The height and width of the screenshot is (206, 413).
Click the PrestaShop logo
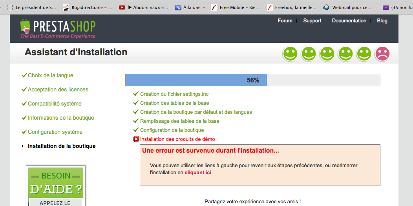click(58, 29)
